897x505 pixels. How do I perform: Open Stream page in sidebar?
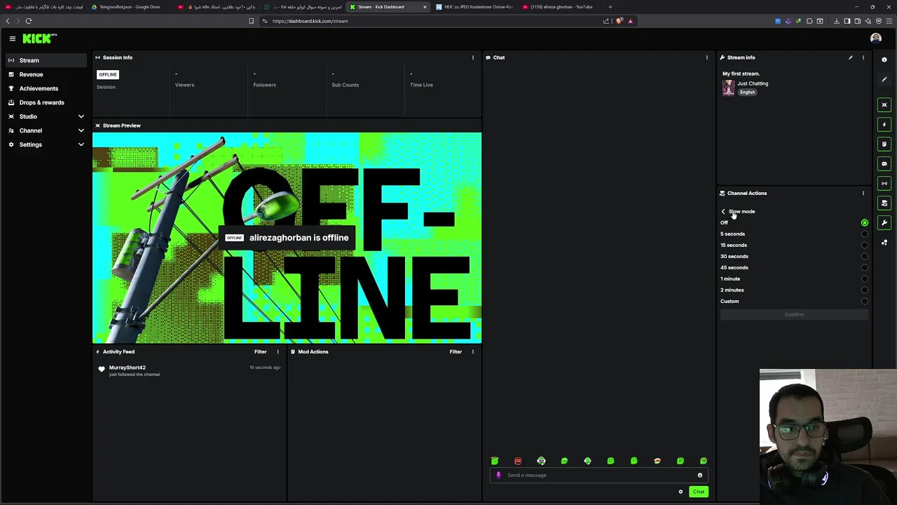(x=46, y=60)
